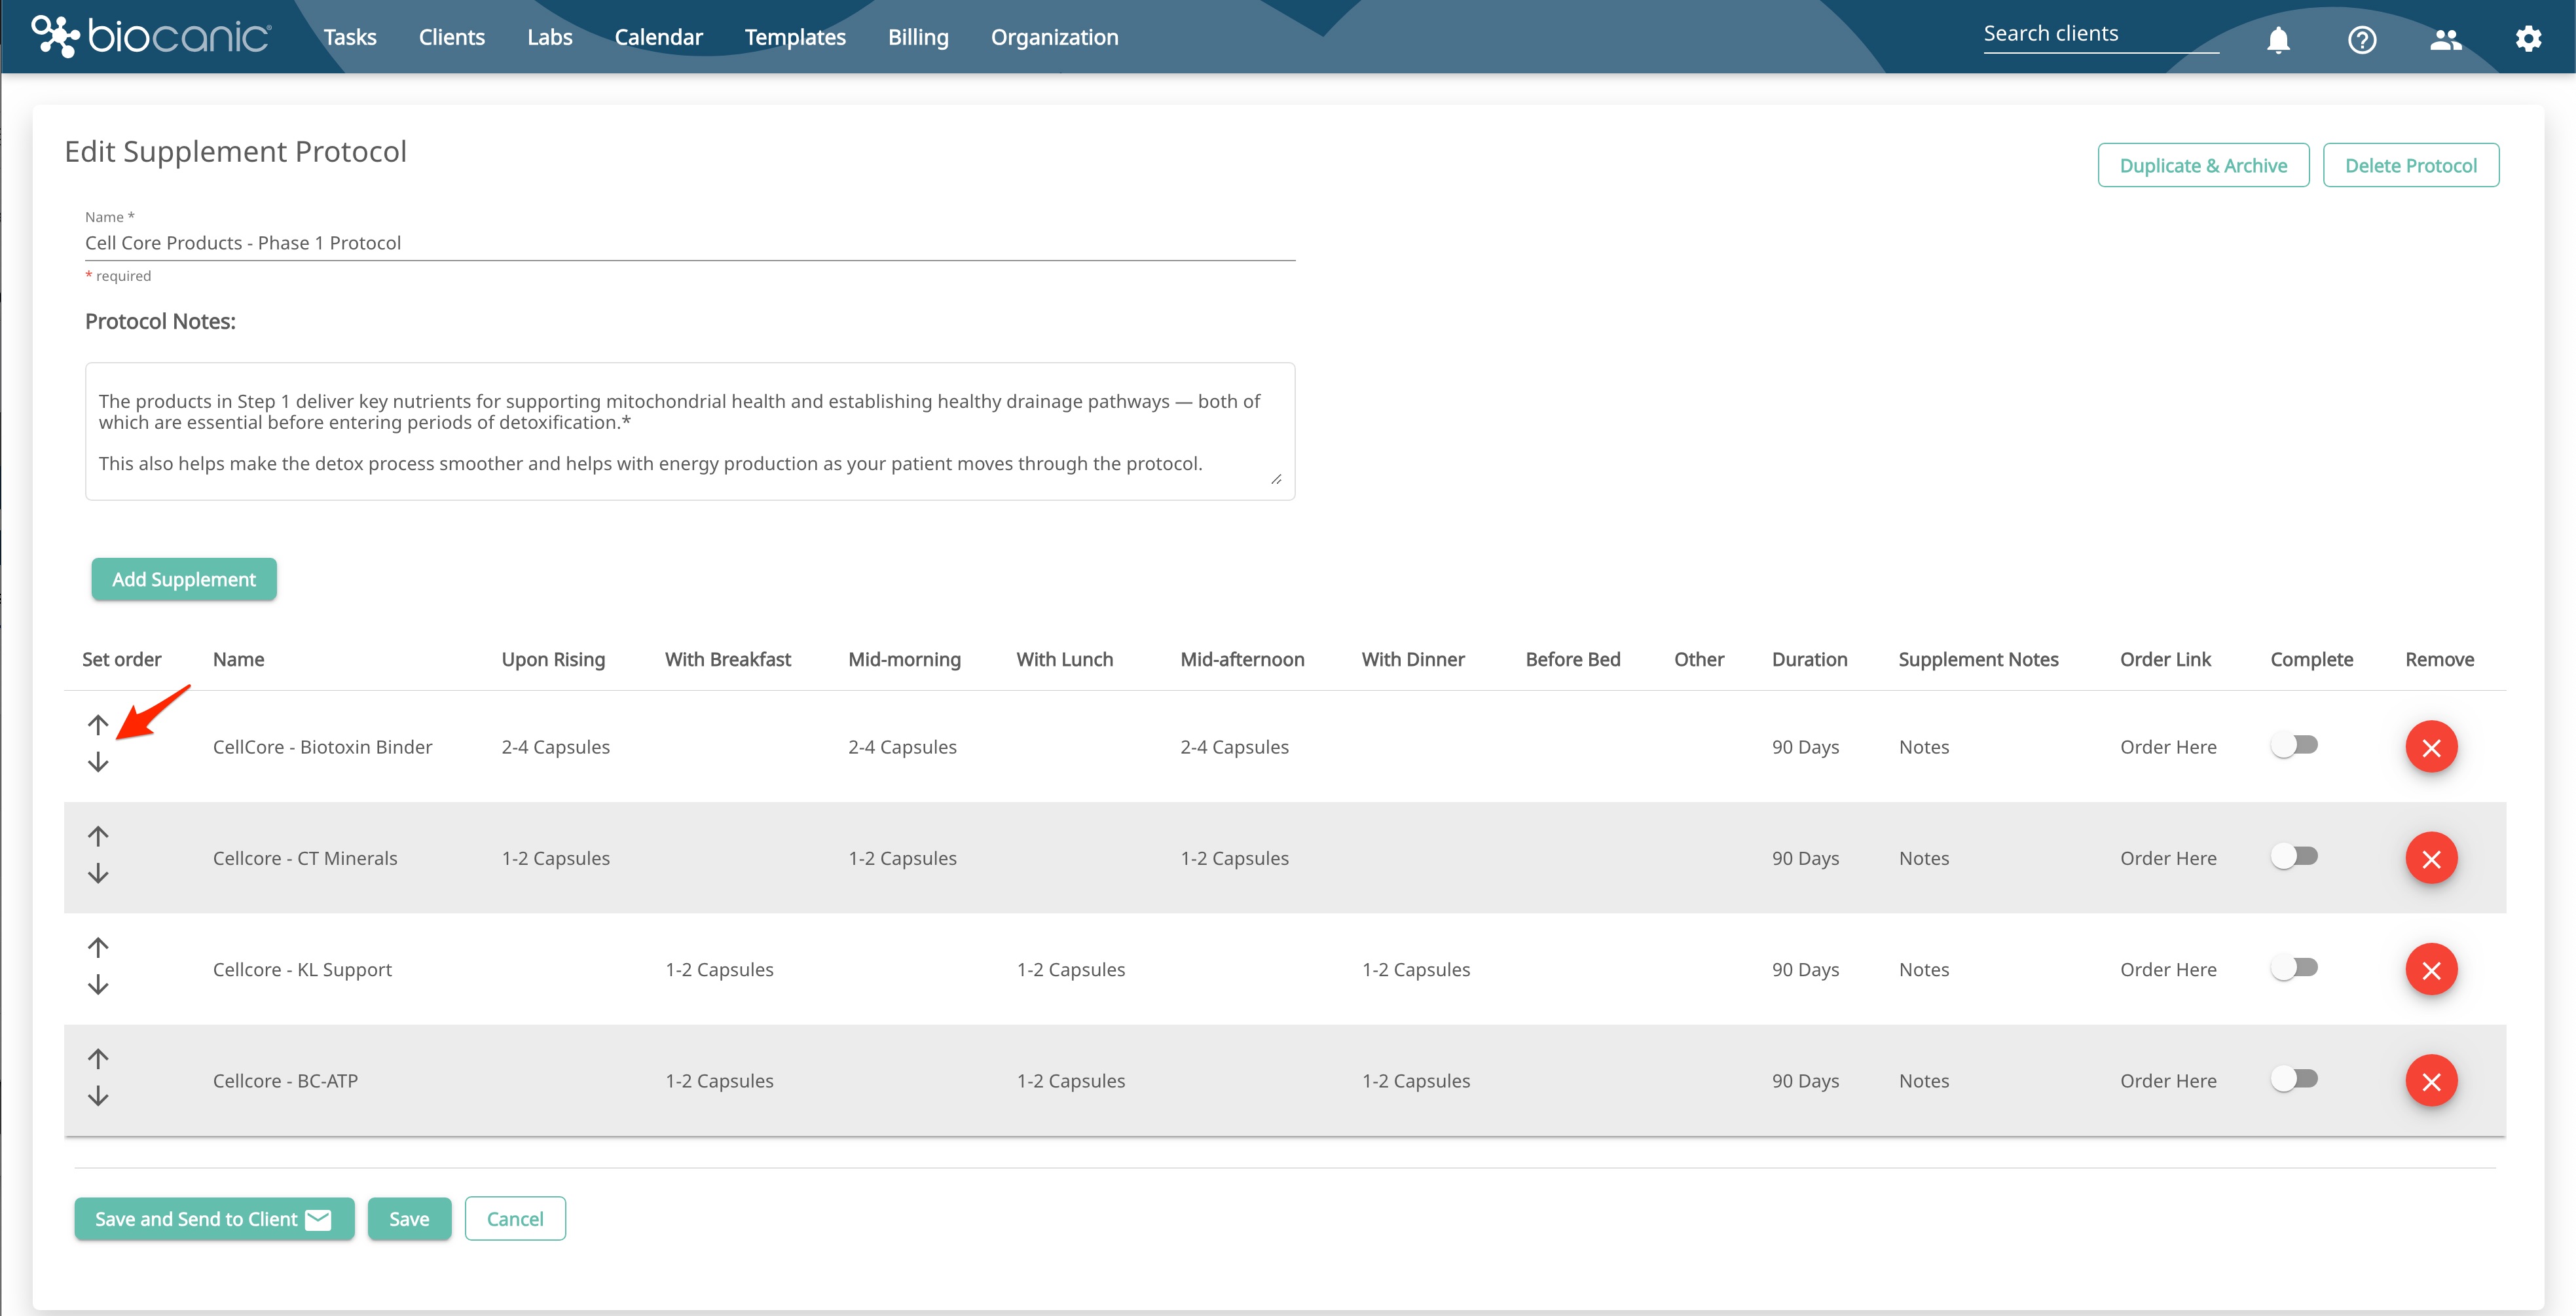Open the Templates menu
The width and height of the screenshot is (2576, 1316).
[x=795, y=37]
